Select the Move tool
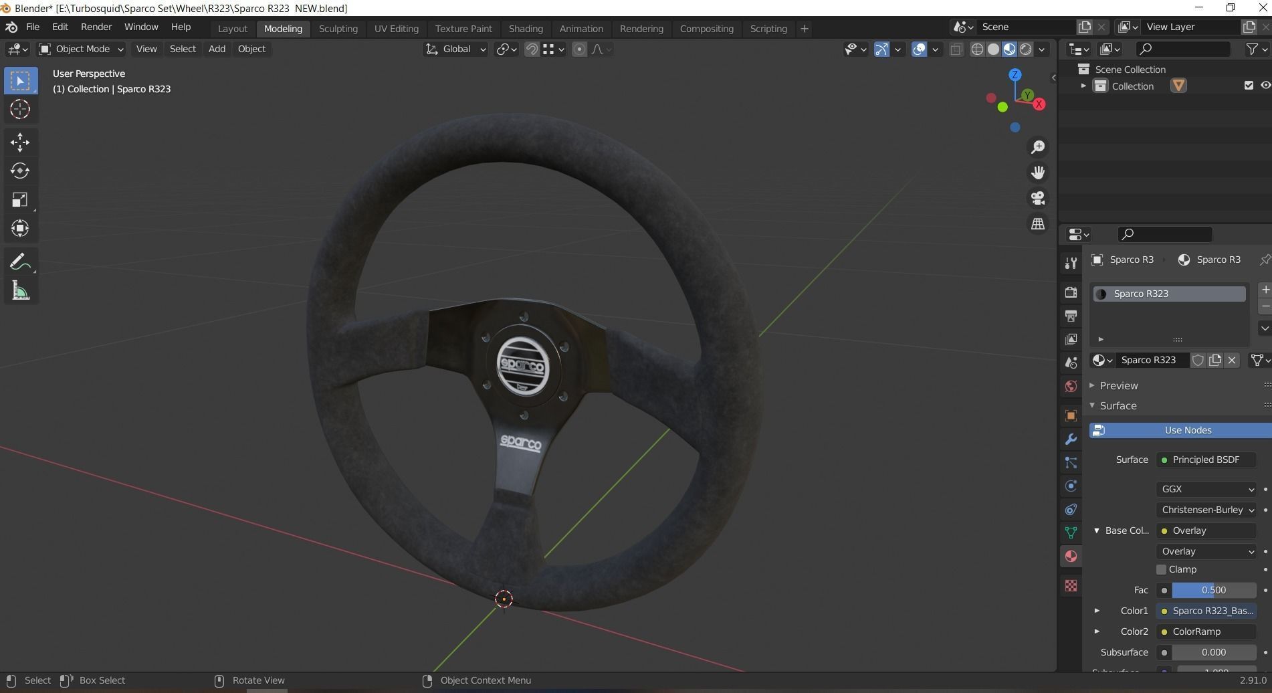This screenshot has height=693, width=1272. pos(20,142)
